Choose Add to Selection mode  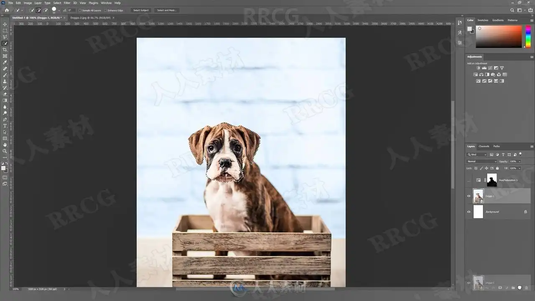tap(38, 10)
